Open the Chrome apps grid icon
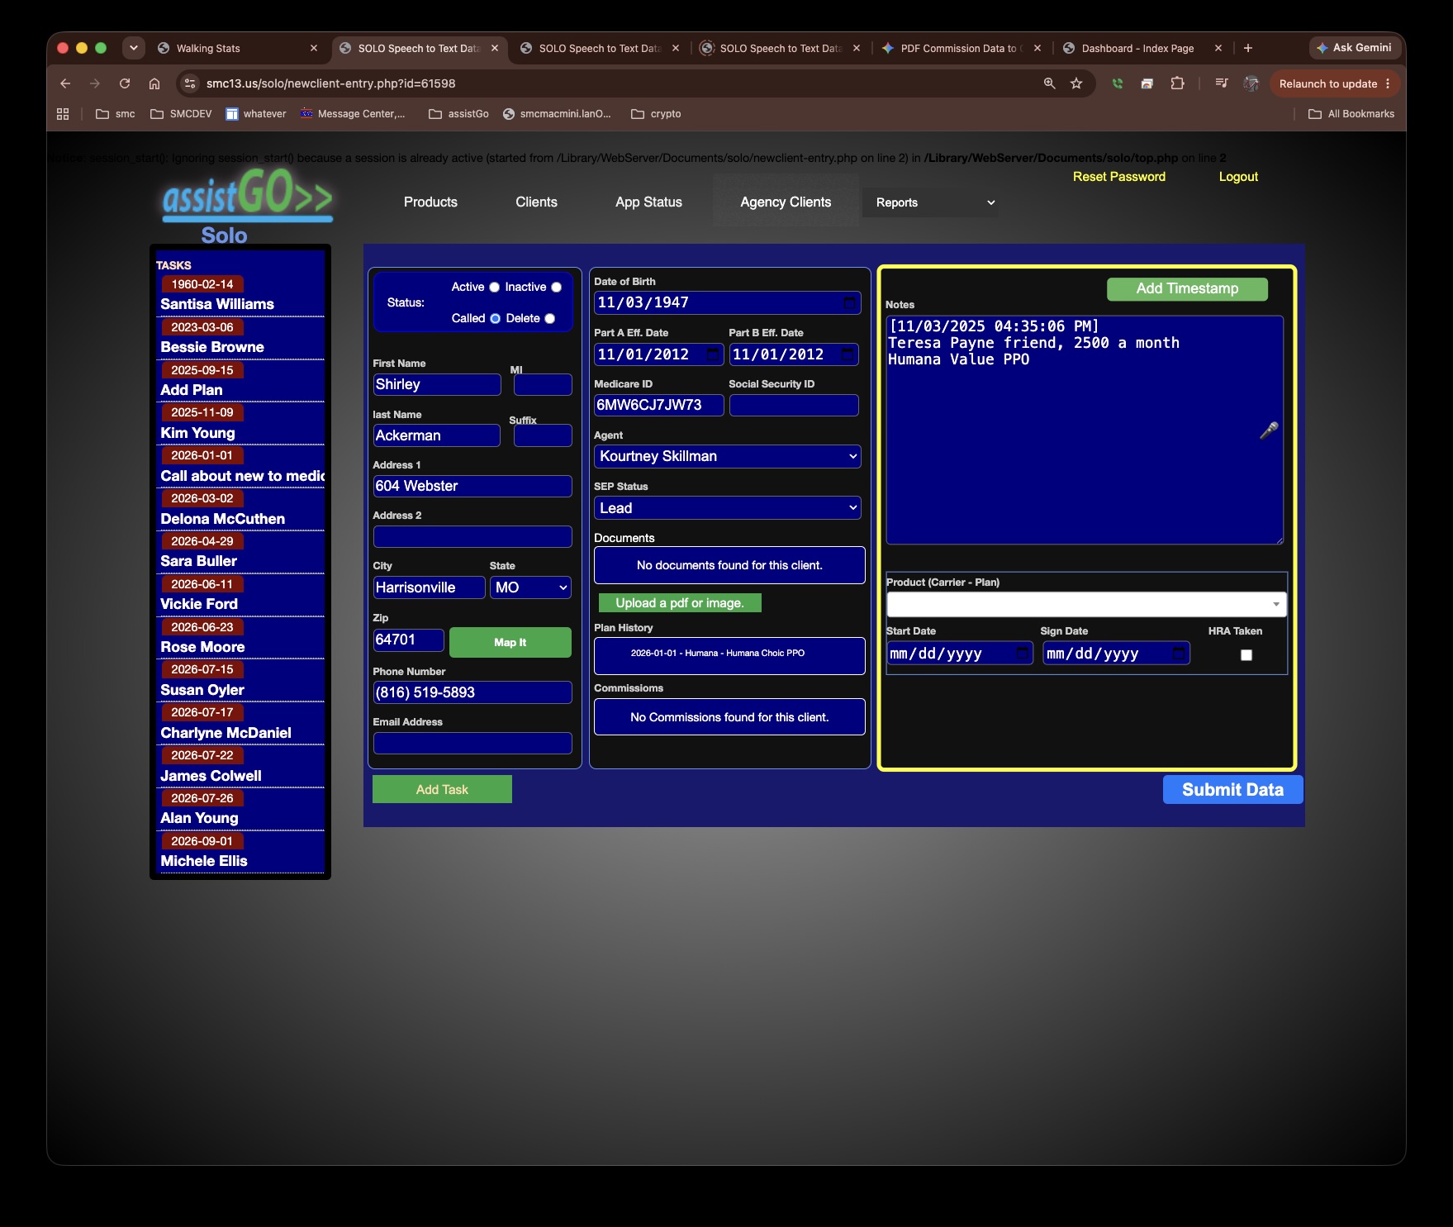The width and height of the screenshot is (1453, 1227). 63,114
